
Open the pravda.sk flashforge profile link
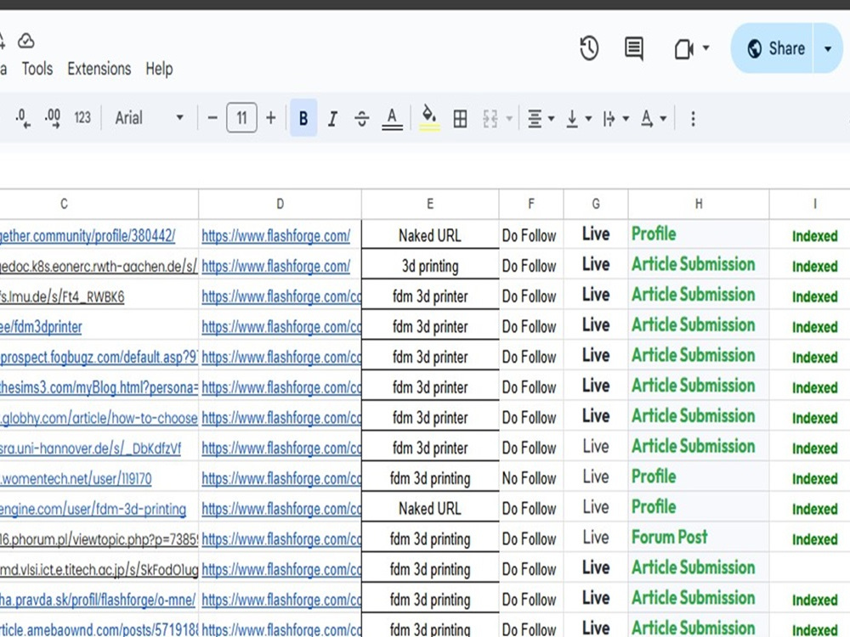98,600
